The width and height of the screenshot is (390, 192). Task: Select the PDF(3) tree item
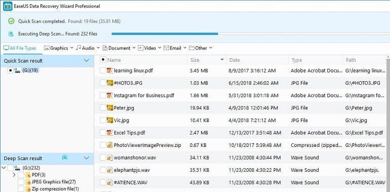point(38,175)
